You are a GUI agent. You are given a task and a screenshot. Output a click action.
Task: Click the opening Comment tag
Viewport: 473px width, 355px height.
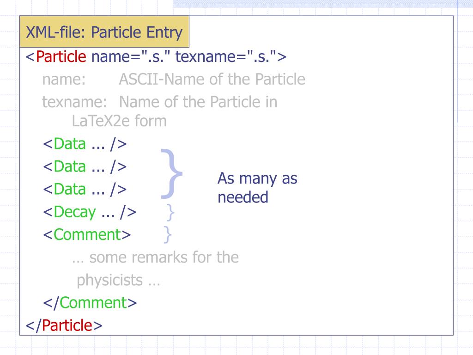(87, 234)
